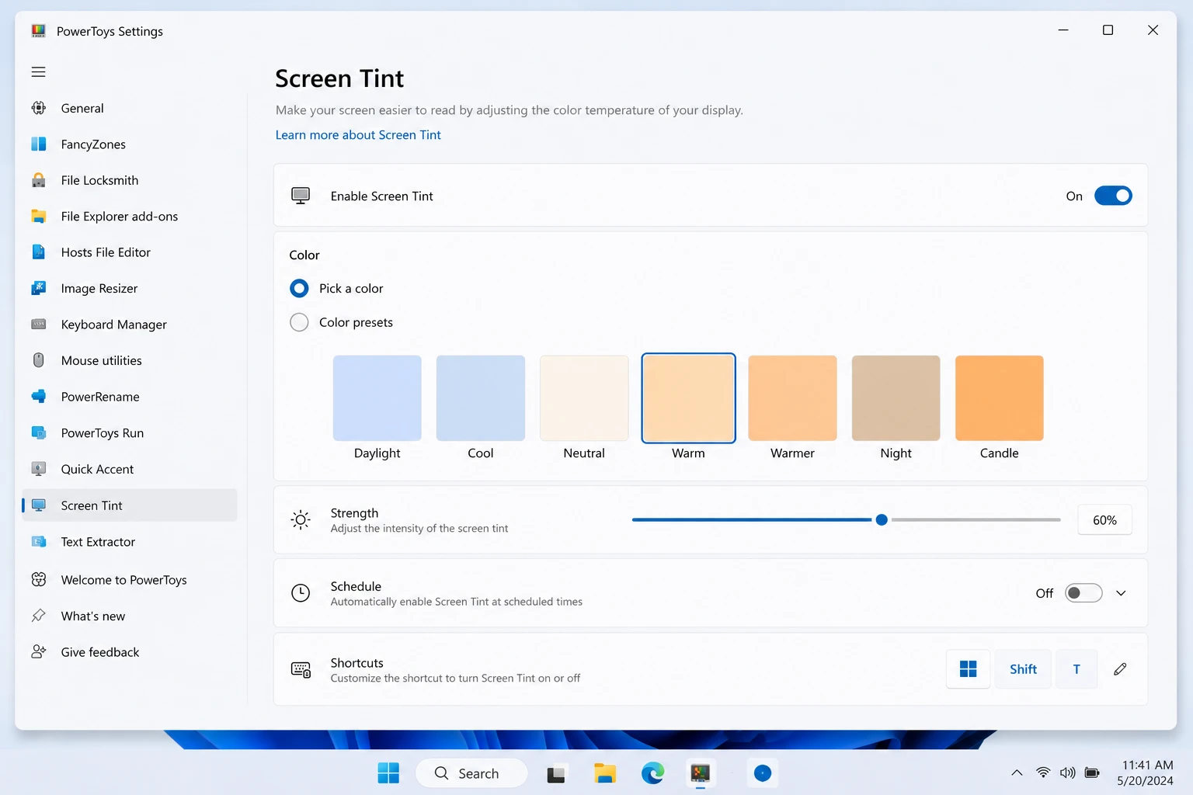Choose the Night color swatch
Image resolution: width=1193 pixels, height=795 pixels.
(x=896, y=398)
